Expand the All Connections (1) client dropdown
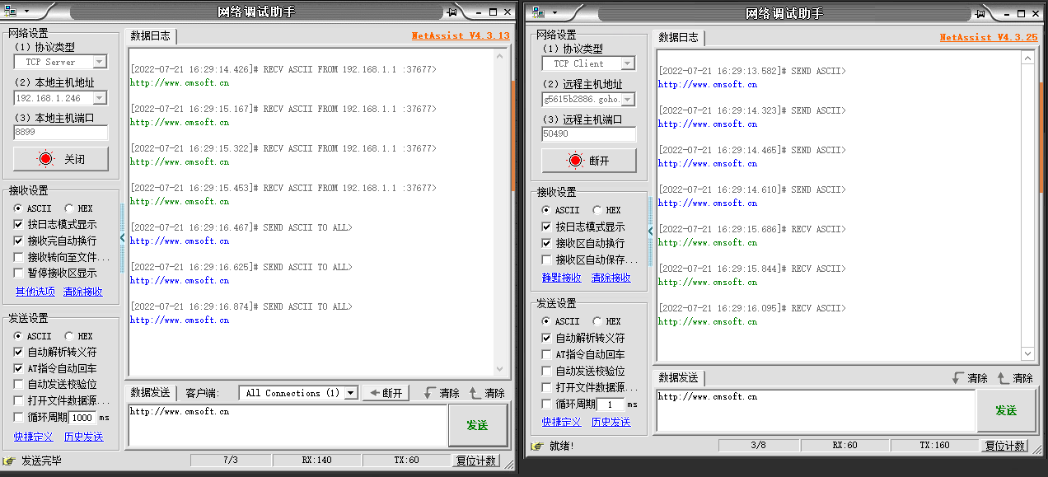 pyautogui.click(x=350, y=393)
